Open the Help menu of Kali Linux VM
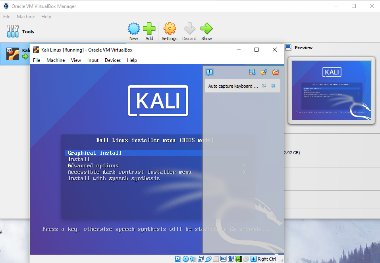This screenshot has width=380, height=263. point(132,60)
